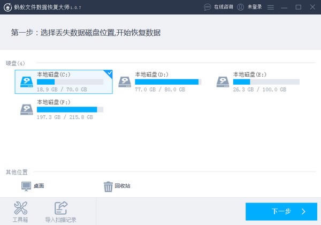Click the 未登录 not logged in text
Viewport: 321px width, 225px height.
coord(255,7)
